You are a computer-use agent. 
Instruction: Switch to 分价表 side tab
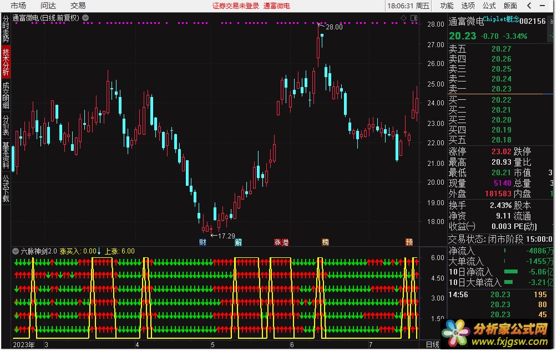(6, 125)
